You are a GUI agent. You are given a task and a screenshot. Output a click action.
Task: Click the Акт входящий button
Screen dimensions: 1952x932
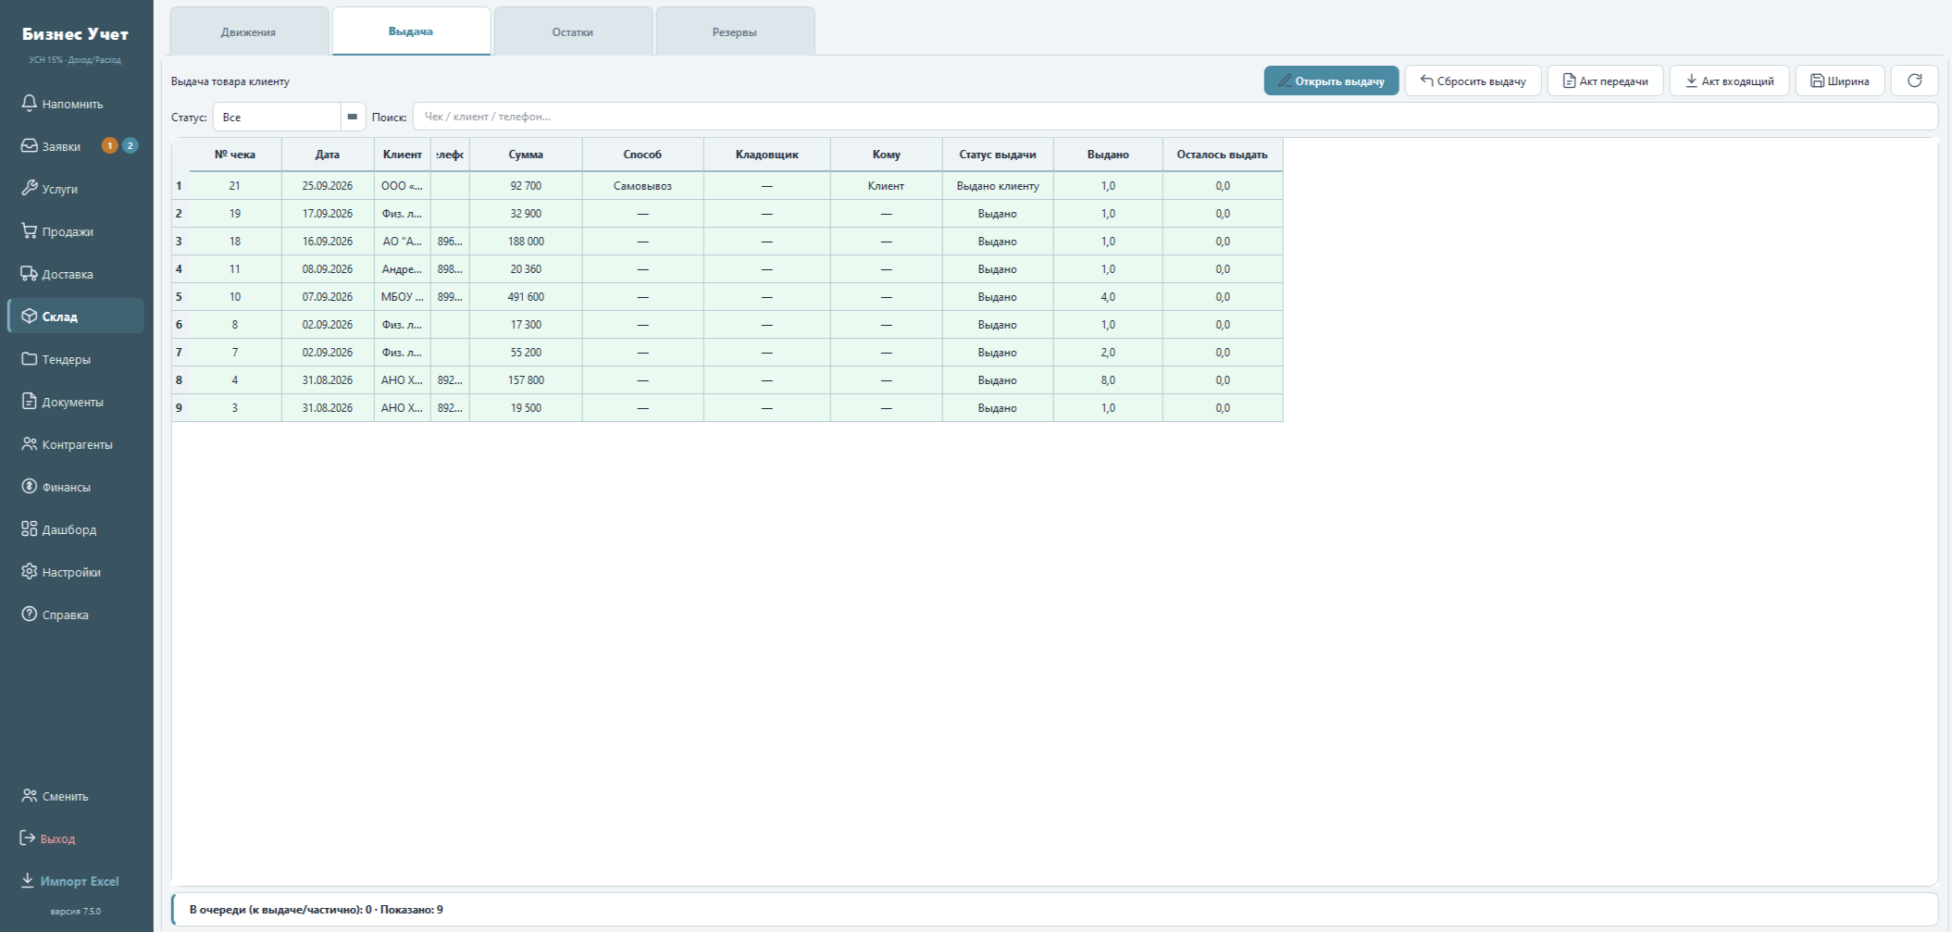pyautogui.click(x=1729, y=81)
